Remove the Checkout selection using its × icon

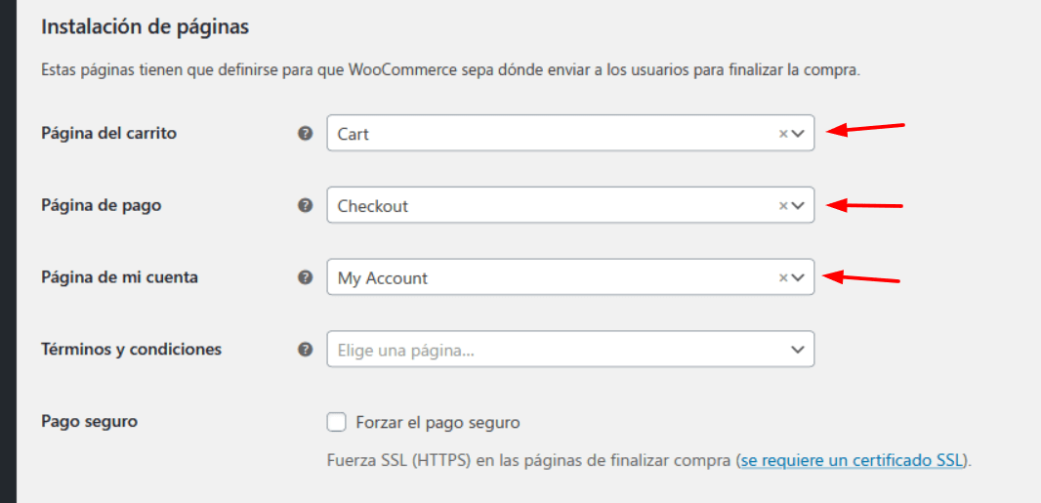(783, 206)
